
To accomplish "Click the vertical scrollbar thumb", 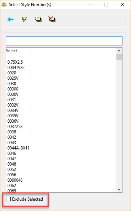I will click(119, 57).
